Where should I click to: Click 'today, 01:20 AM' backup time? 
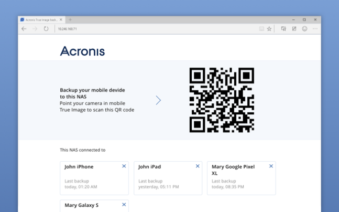(81, 187)
